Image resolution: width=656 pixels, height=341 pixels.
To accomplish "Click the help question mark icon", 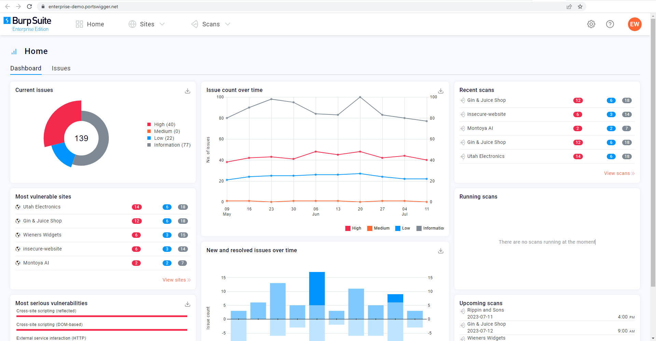I will [610, 24].
